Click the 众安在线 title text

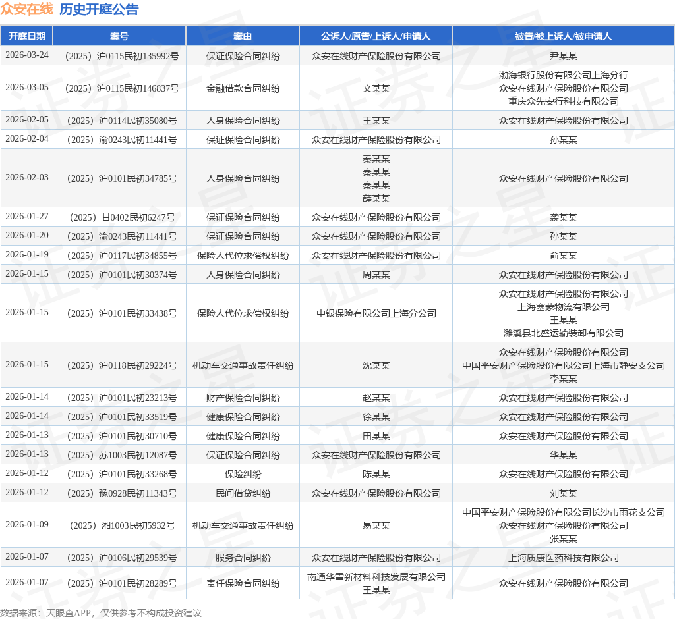[26, 9]
